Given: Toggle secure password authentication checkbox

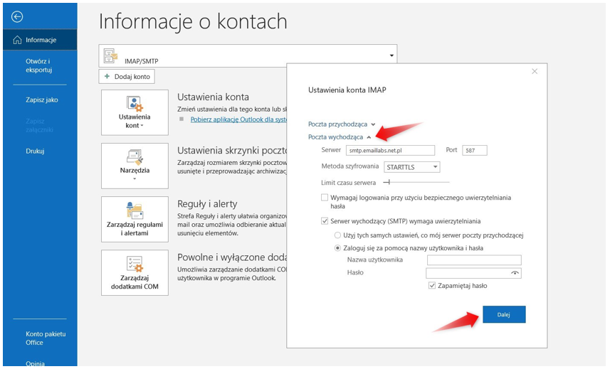Looking at the screenshot, I should click(325, 198).
